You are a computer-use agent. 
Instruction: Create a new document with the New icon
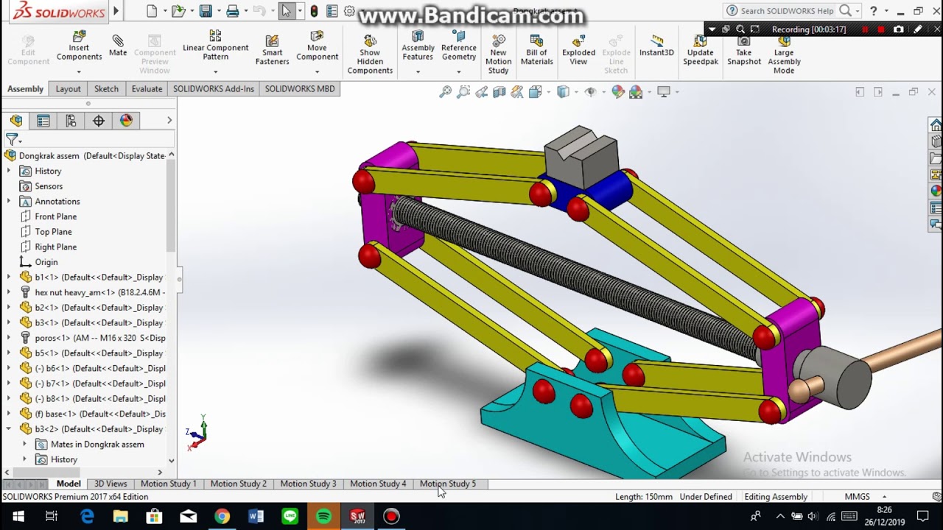(x=152, y=11)
